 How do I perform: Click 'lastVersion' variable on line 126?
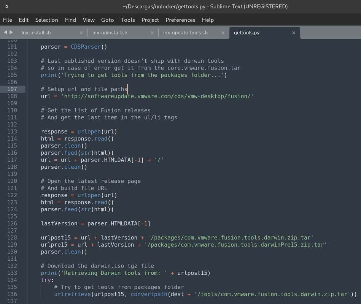[59, 223]
